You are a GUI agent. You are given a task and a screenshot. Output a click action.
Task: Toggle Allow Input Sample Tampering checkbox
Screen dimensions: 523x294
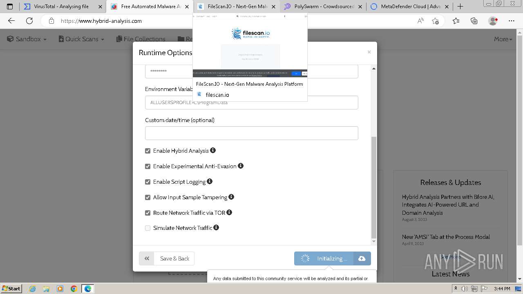pyautogui.click(x=148, y=197)
